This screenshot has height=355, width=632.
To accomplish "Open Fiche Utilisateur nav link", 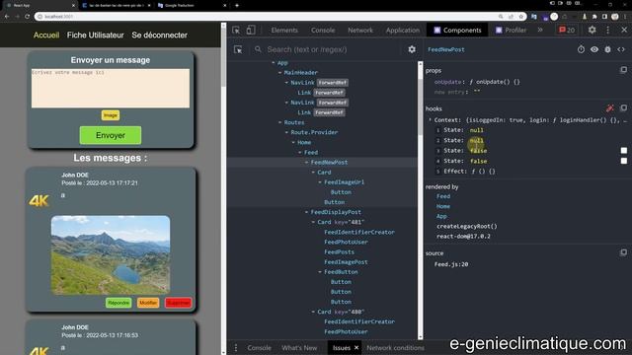I will click(x=96, y=35).
